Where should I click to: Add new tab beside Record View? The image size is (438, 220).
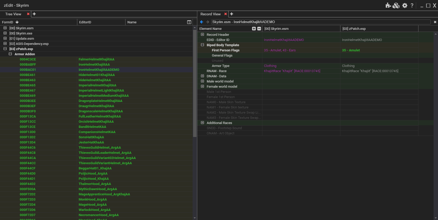(232, 14)
